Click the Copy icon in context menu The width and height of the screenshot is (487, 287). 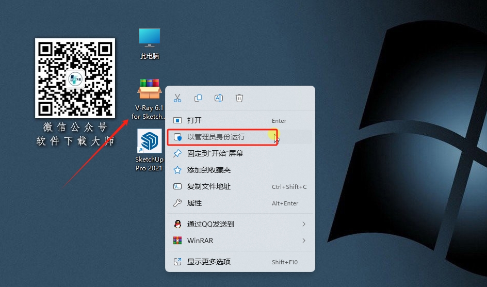(x=198, y=98)
